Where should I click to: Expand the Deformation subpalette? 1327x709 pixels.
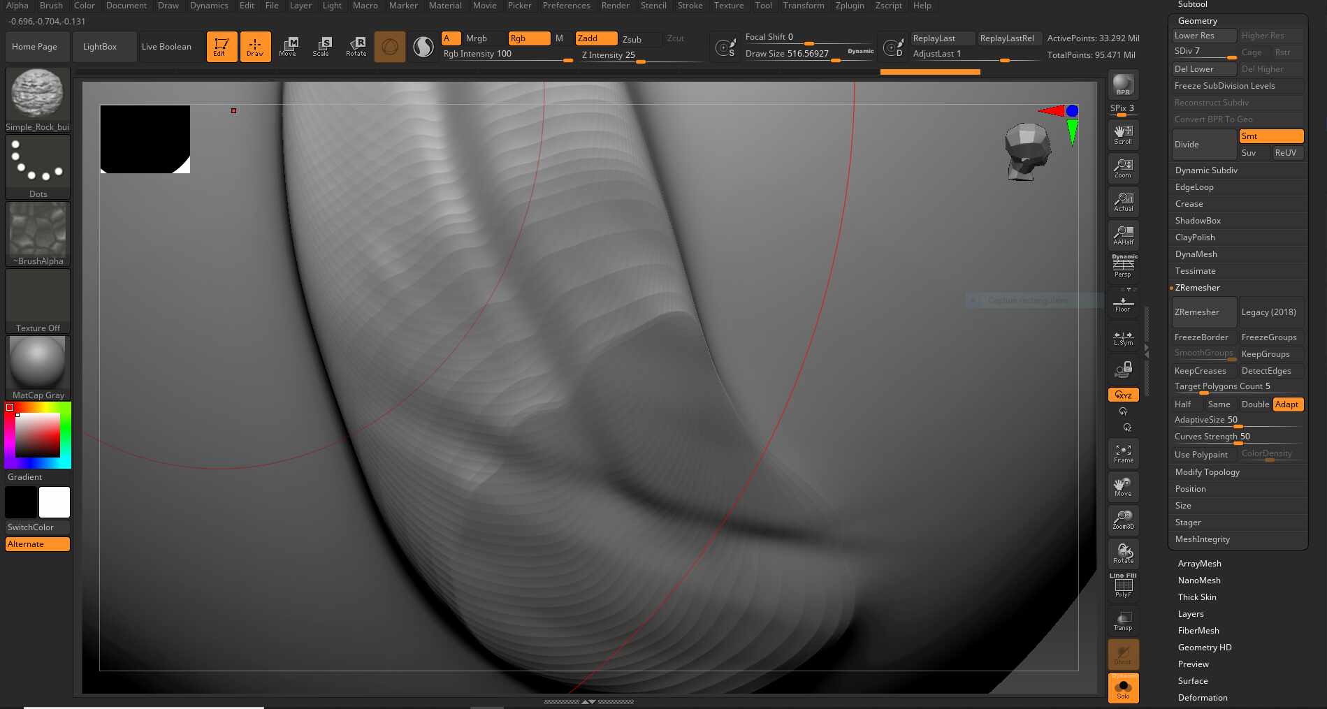pos(1202,698)
